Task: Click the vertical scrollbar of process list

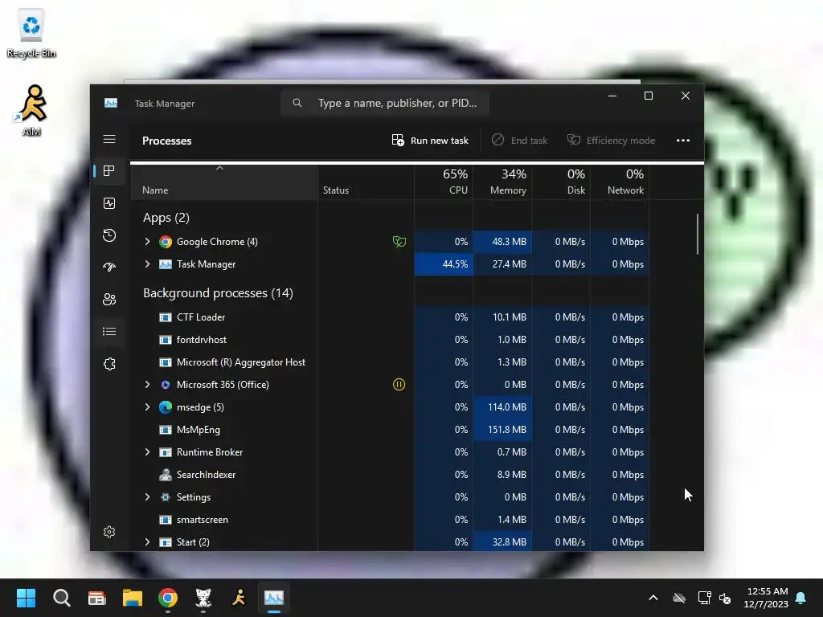Action: pos(698,234)
